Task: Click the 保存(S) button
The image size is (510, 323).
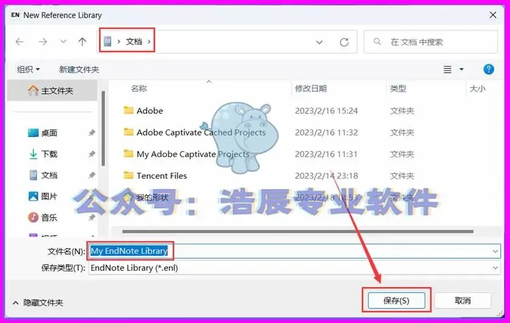Action: pos(396,301)
